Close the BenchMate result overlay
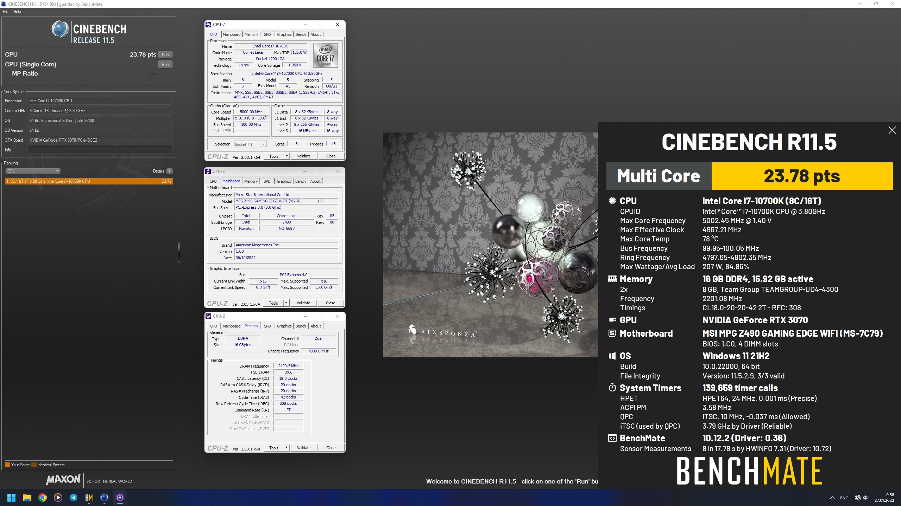Viewport: 901px width, 506px height. 892,130
